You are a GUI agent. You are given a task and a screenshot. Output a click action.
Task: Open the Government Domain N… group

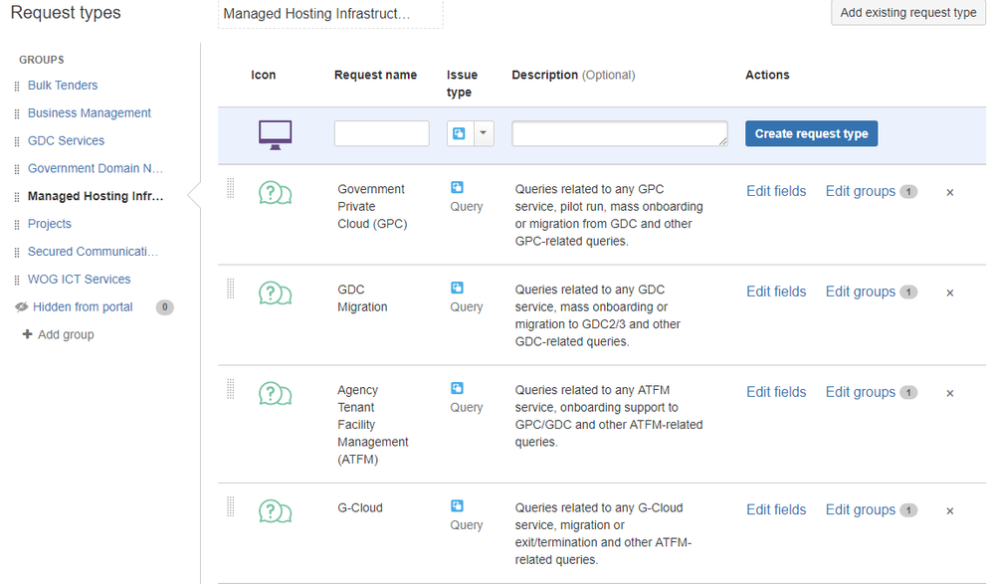[x=96, y=168]
